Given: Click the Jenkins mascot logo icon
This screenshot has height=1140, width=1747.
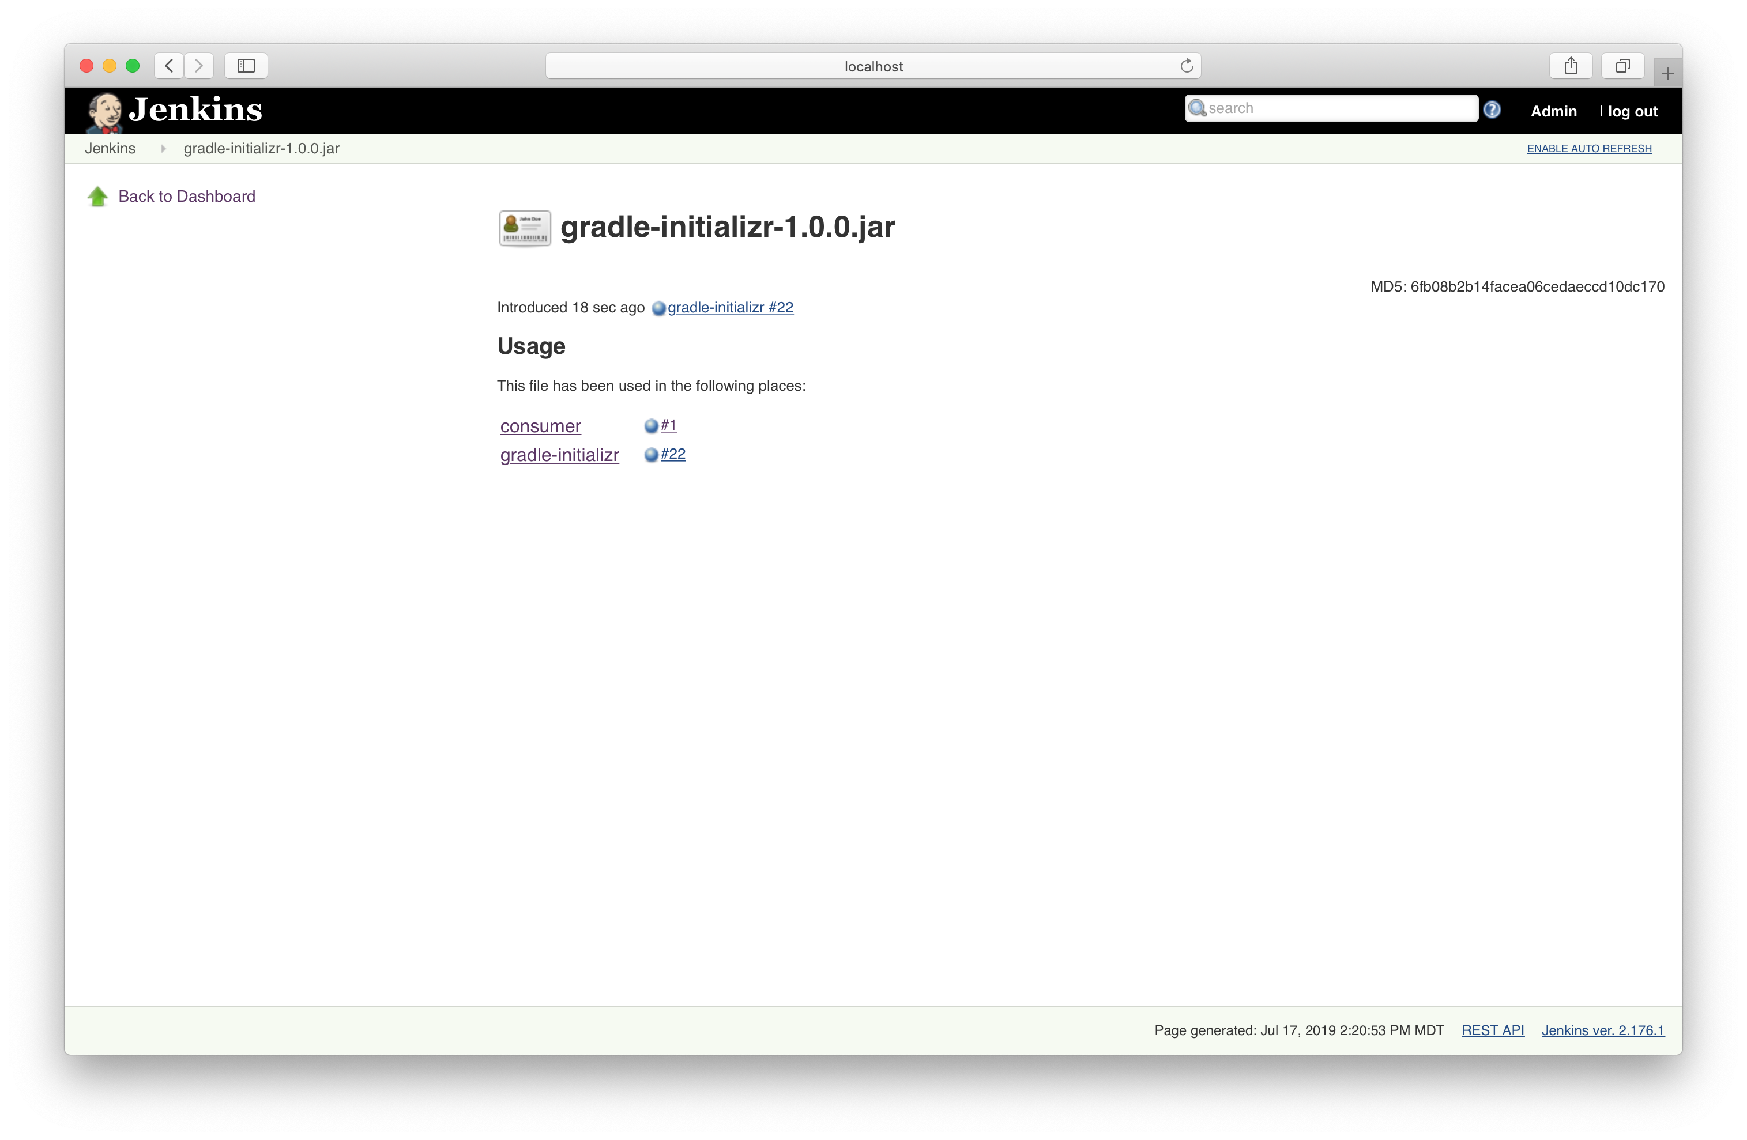Looking at the screenshot, I should tap(104, 111).
